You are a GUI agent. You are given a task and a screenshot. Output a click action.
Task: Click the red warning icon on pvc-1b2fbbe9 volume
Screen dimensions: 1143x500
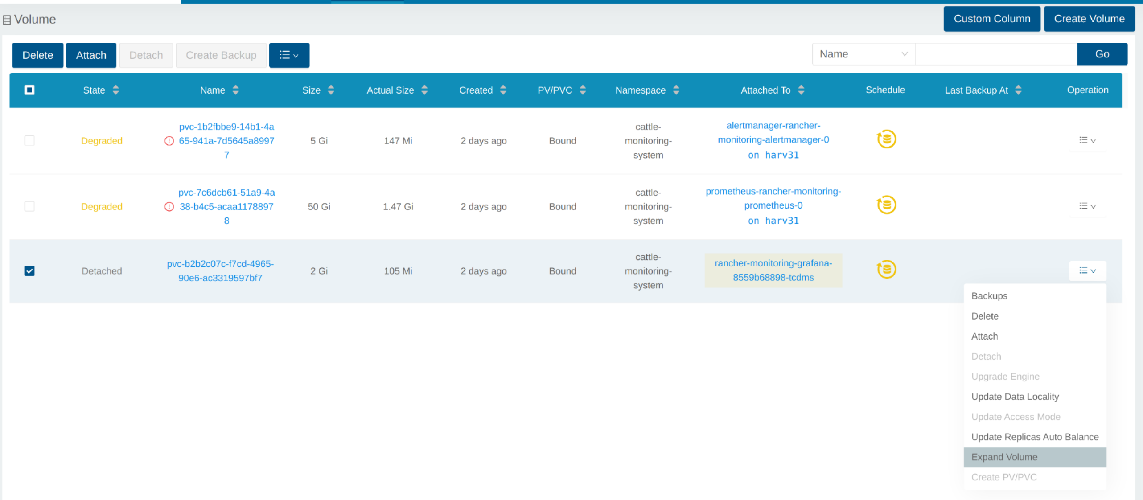click(169, 141)
